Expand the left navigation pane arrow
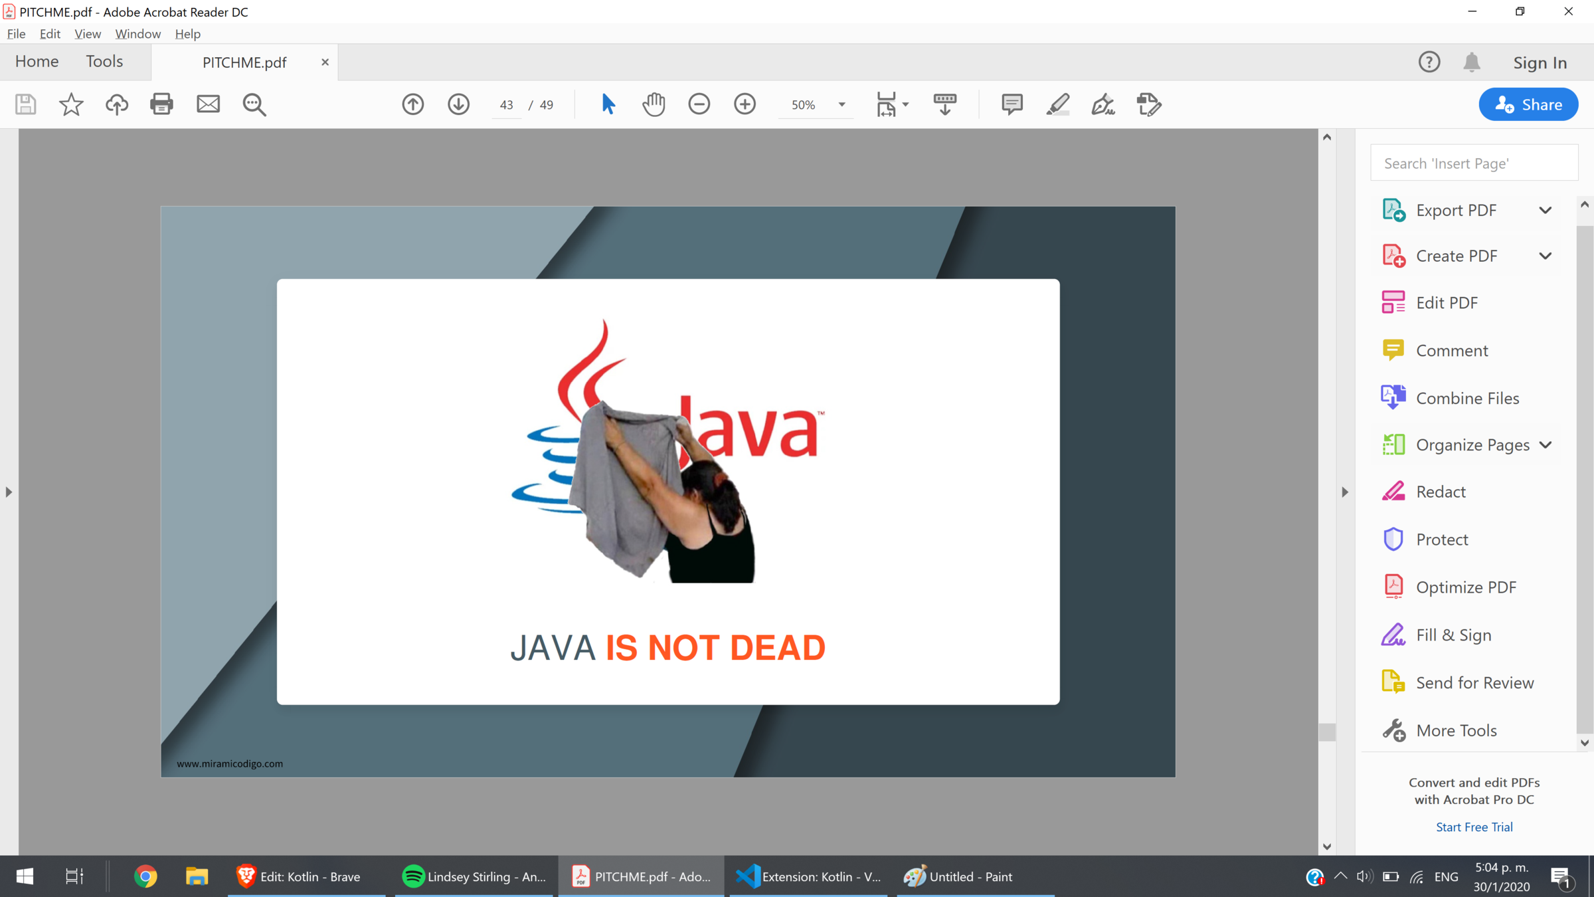This screenshot has width=1594, height=897. tap(9, 492)
